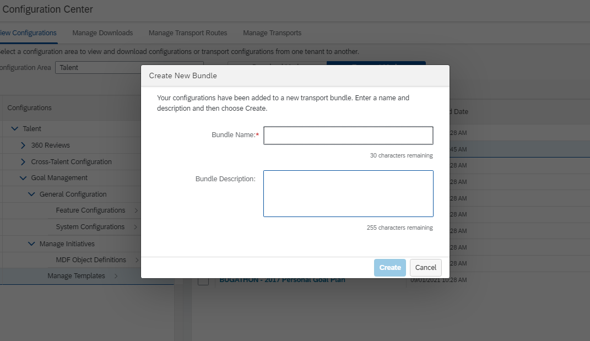Click the Create button in dialog

(390, 268)
